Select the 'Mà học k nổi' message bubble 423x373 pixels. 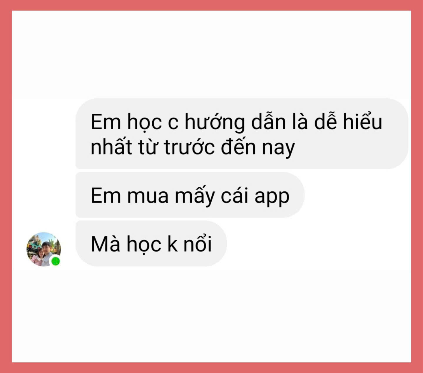(x=151, y=244)
